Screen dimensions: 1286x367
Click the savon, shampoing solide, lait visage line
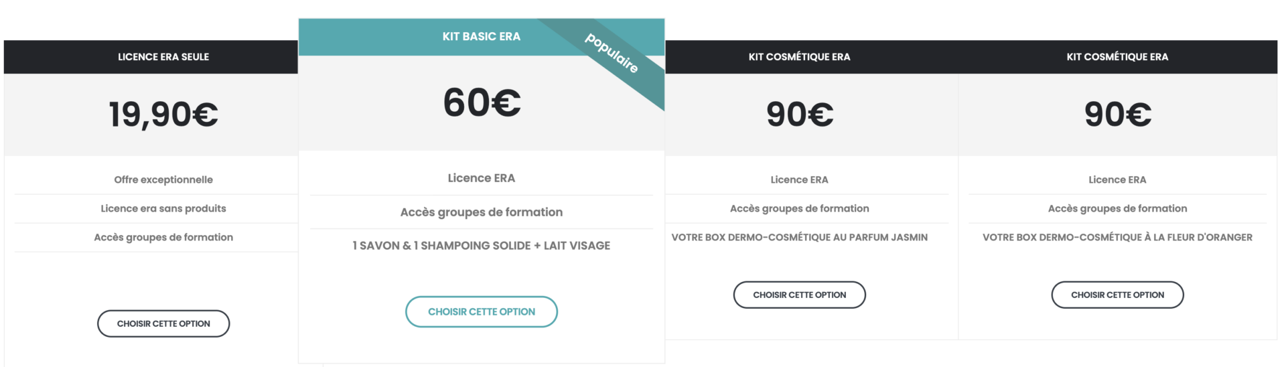coord(482,246)
